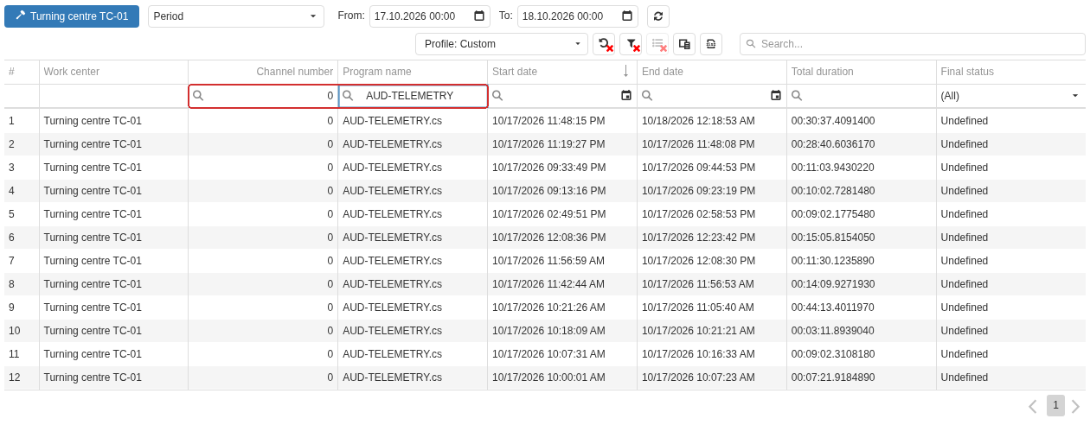
Task: Sort by Total duration column header
Action: click(x=862, y=72)
